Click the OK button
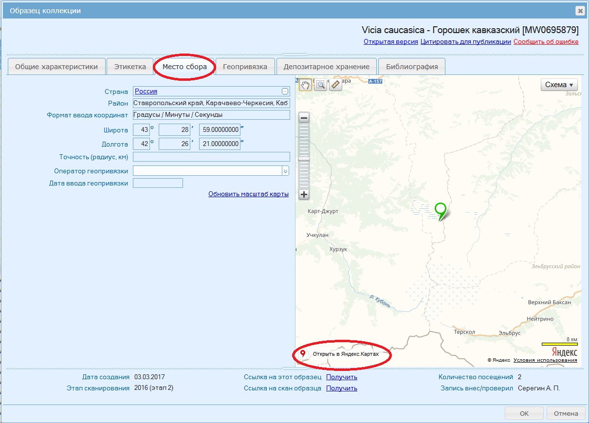Viewport: 589px width, 423px height. click(524, 413)
